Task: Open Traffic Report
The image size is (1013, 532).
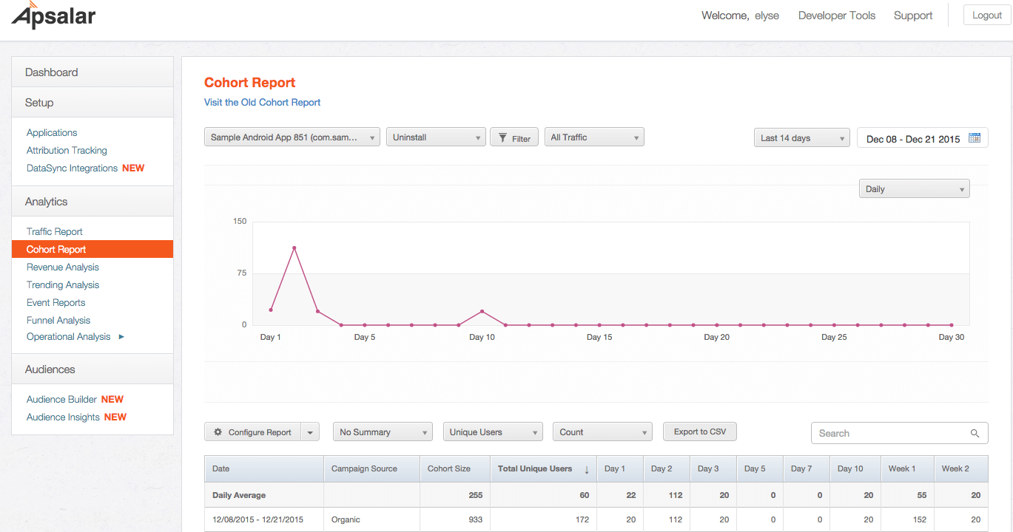Action: tap(55, 232)
